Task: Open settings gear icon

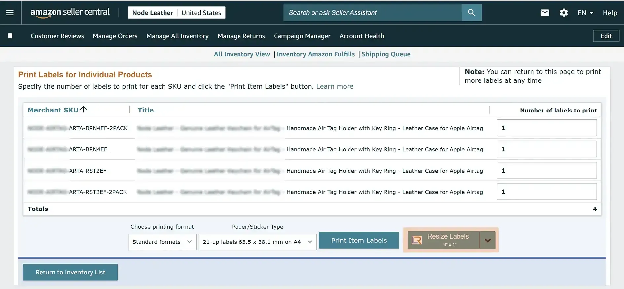Action: pos(564,13)
